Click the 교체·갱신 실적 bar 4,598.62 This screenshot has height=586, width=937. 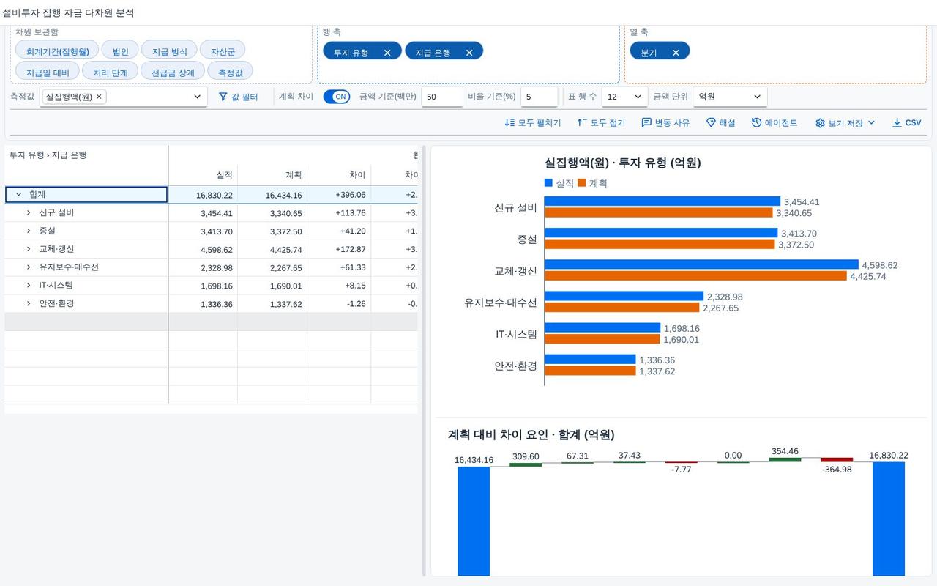coord(701,264)
